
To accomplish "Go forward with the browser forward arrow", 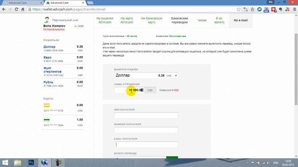I will (10, 9).
